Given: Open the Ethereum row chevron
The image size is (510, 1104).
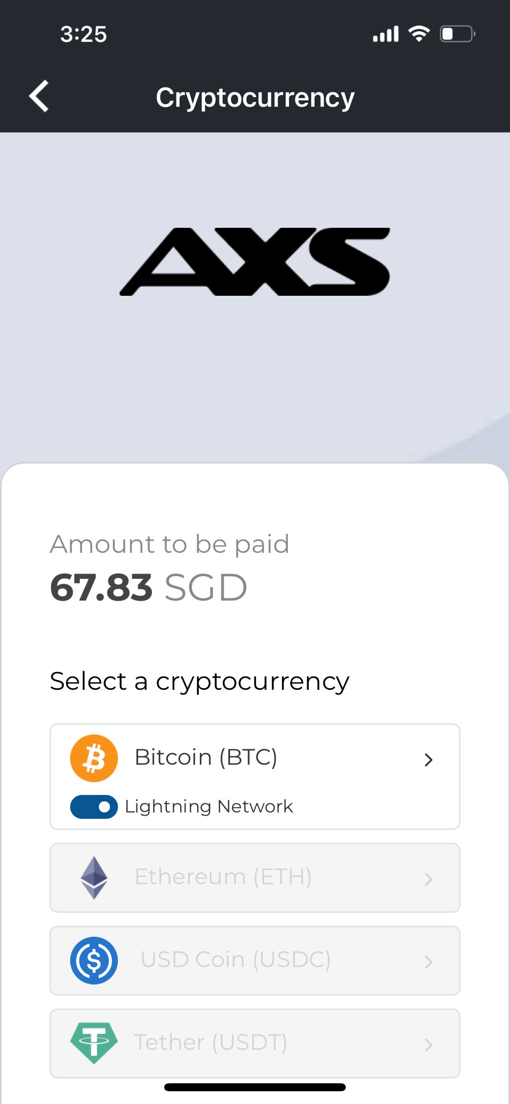Looking at the screenshot, I should (x=429, y=879).
